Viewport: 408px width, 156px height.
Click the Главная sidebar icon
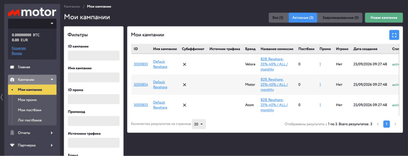click(12, 67)
